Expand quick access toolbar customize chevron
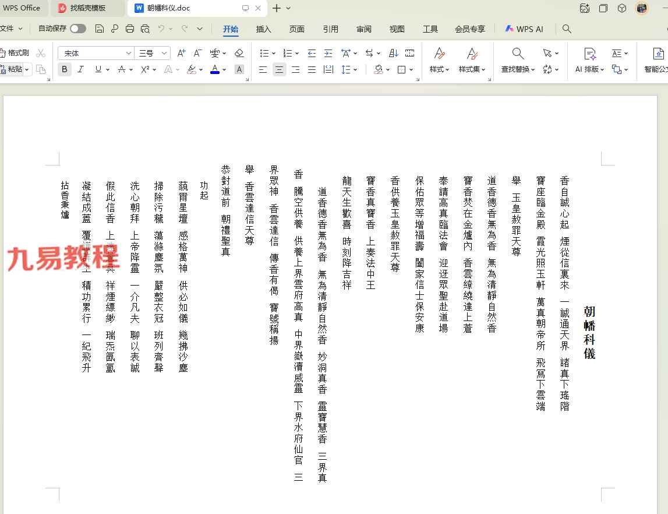The image size is (668, 514). point(200,29)
